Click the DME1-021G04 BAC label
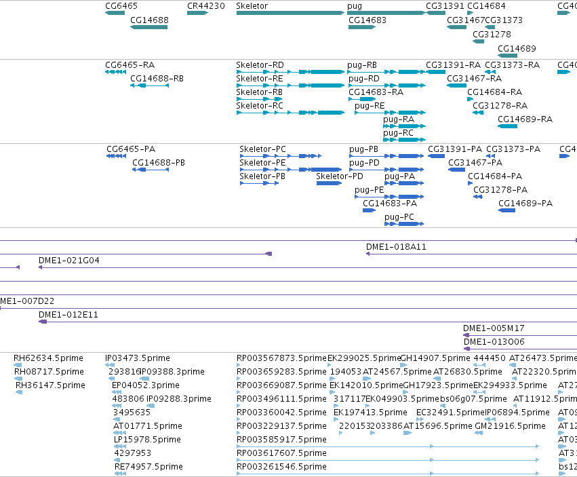Screen dimensions: 577x477 coord(69,261)
